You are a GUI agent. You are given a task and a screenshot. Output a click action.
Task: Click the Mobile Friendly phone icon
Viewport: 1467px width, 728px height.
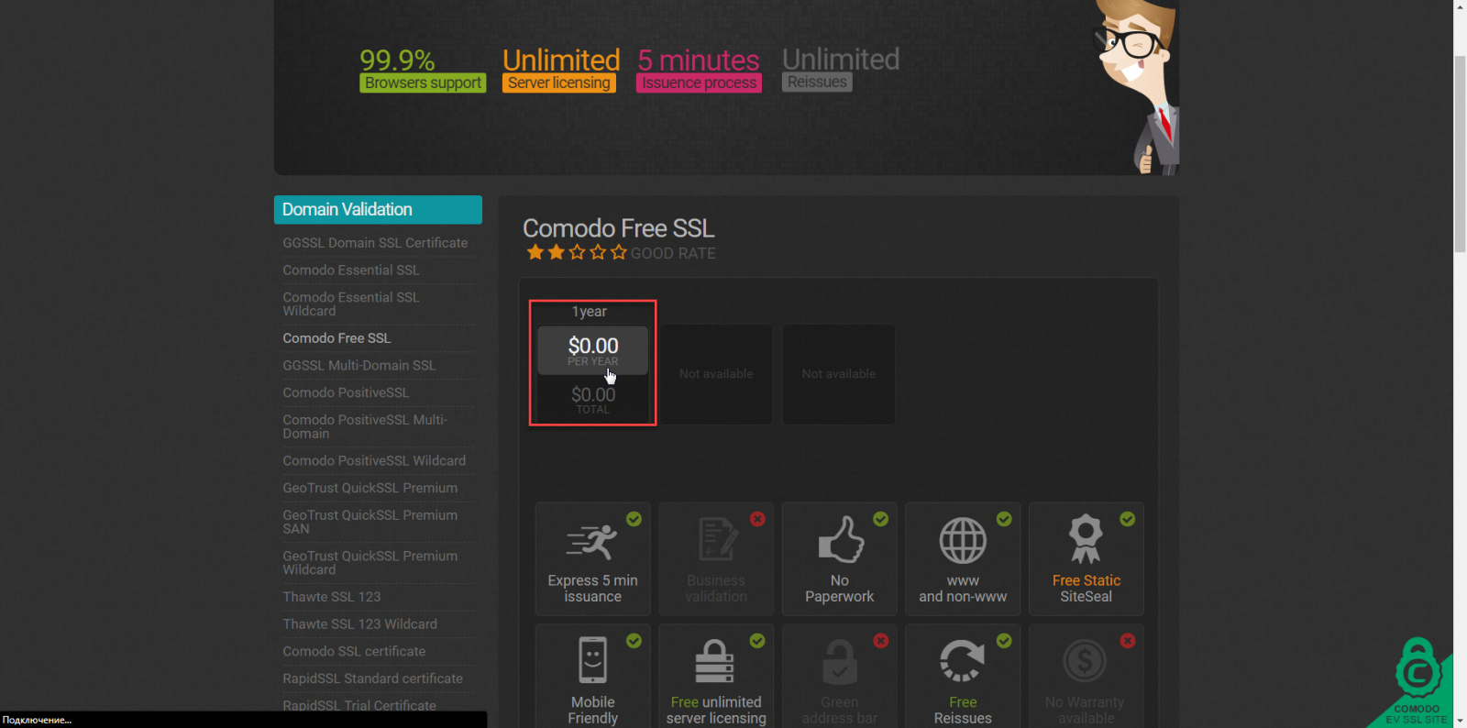tap(592, 660)
